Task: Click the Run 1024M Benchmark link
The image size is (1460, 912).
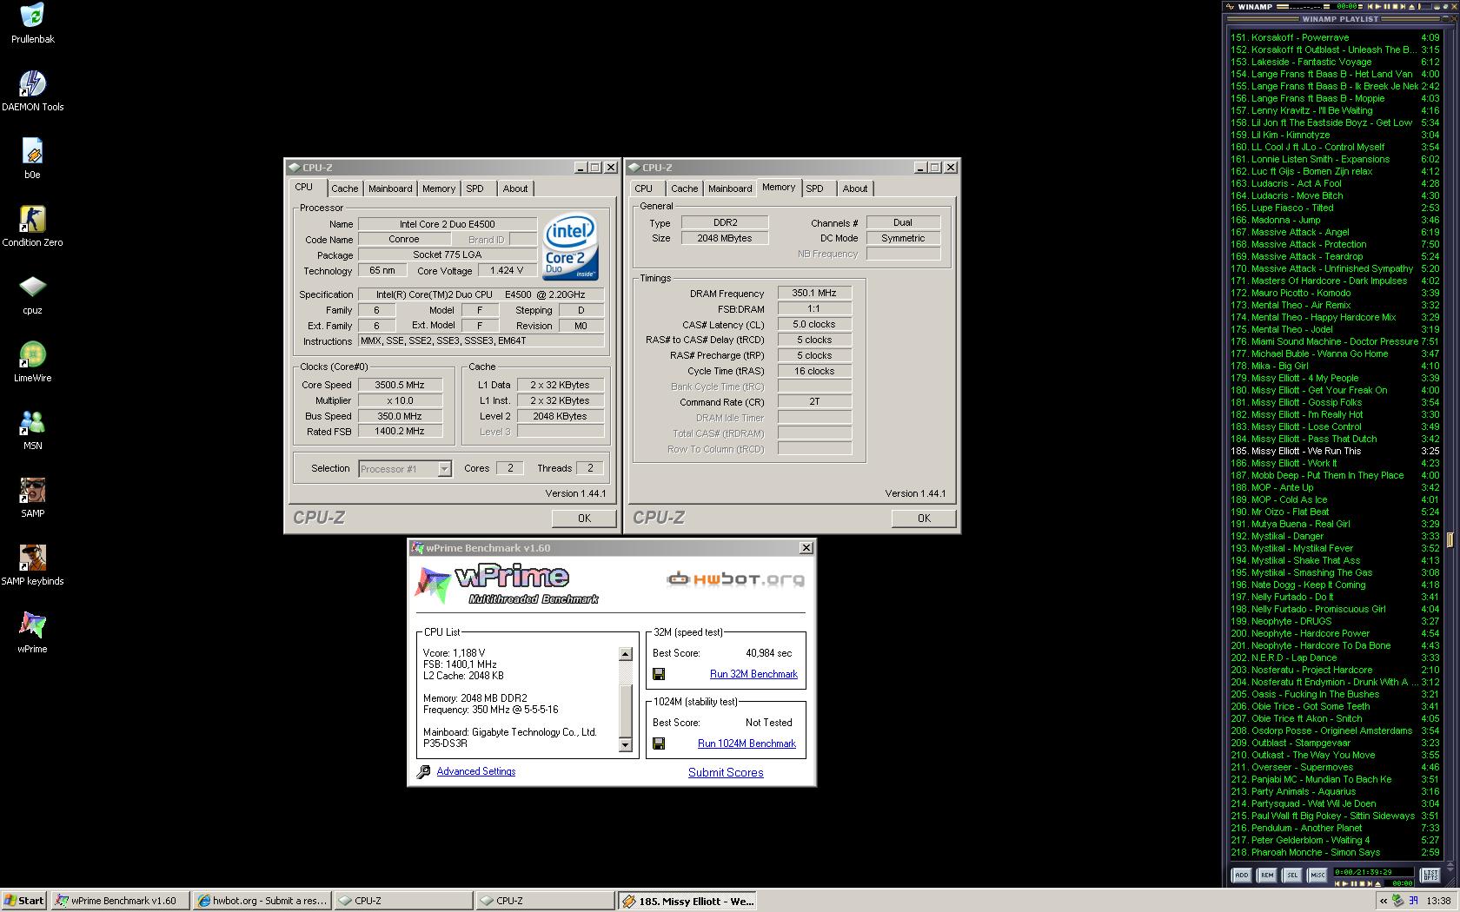Action: 747,743
